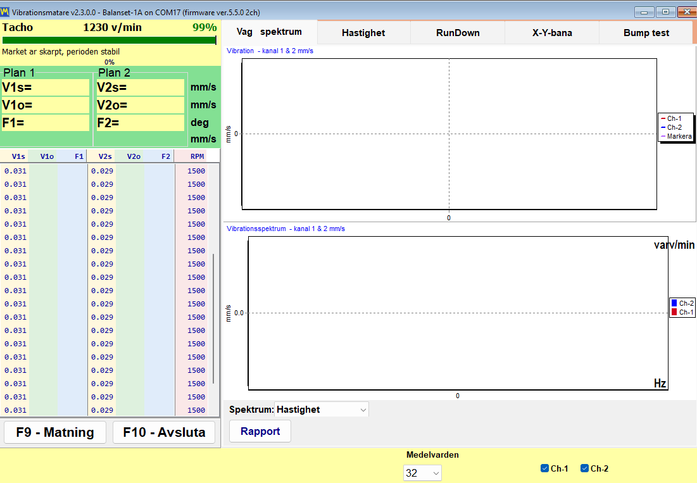Click 'Vibrationsspektrum - kanal 1 & 2 mm/s' title
697x483 pixels.
(286, 229)
